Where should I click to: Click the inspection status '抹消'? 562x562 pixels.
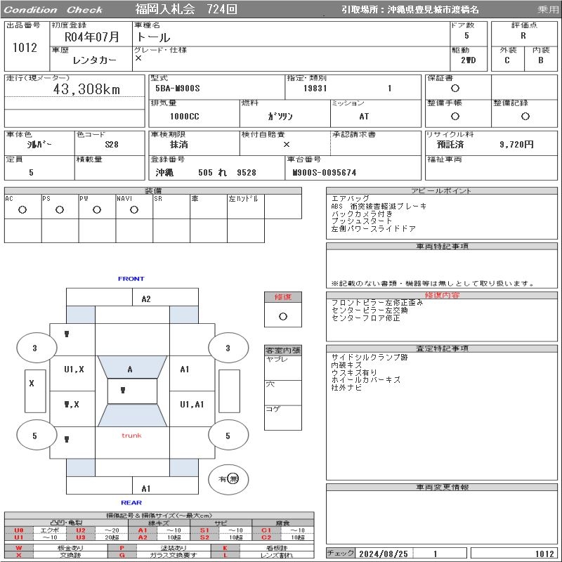pyautogui.click(x=179, y=145)
